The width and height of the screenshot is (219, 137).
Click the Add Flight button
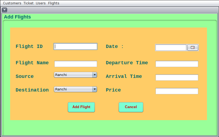pyautogui.click(x=81, y=107)
